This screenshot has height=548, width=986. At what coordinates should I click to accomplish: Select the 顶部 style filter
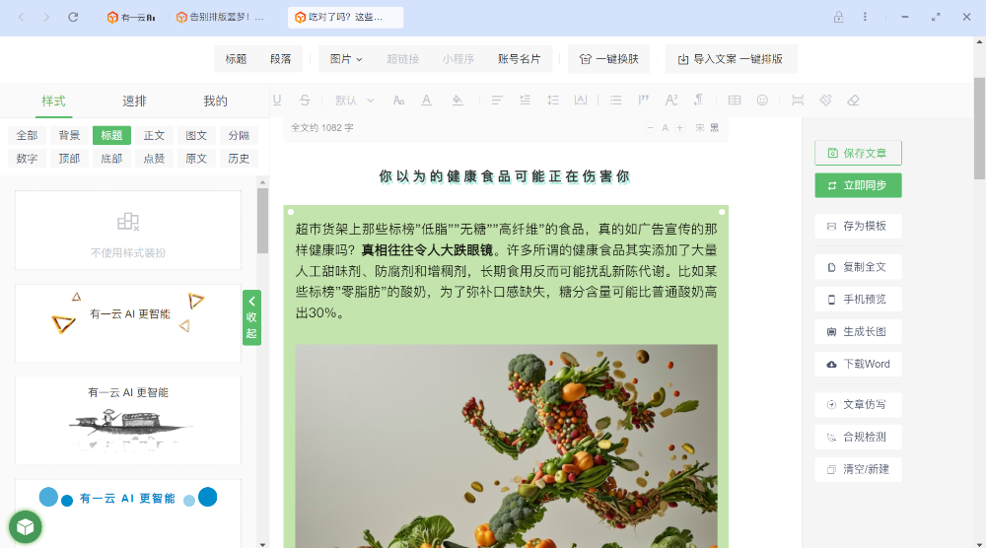tap(69, 159)
